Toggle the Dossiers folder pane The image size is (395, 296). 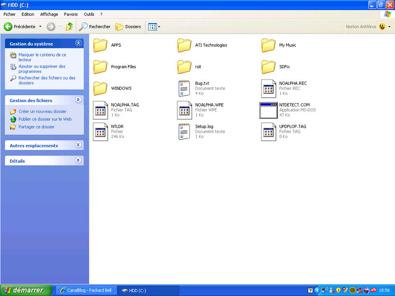point(128,27)
